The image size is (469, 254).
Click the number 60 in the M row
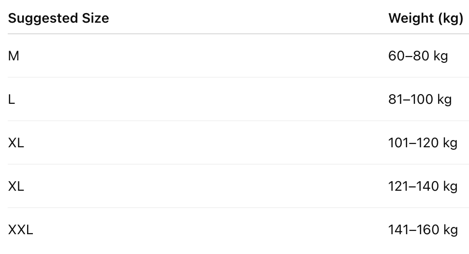[x=396, y=56]
